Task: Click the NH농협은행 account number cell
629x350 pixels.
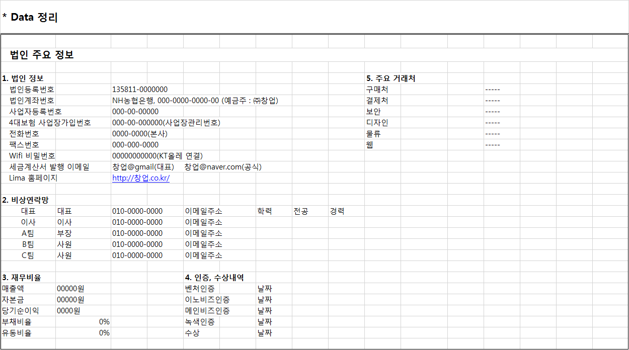Action: [x=196, y=100]
